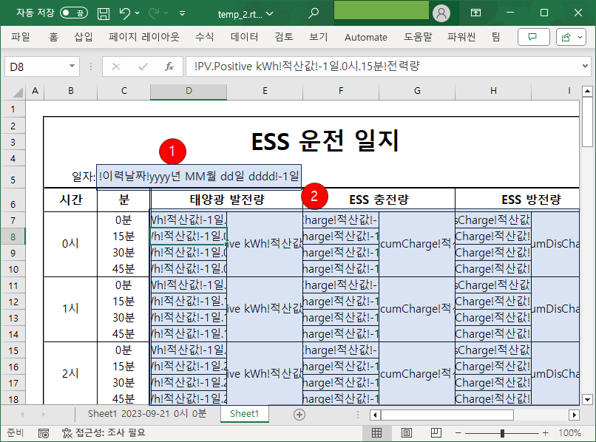
Task: Switch to the 홈 ribbon tab
Action: [53, 37]
